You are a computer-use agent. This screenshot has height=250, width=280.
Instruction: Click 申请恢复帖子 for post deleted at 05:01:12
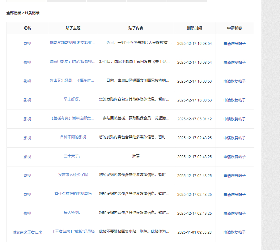coord(234,119)
